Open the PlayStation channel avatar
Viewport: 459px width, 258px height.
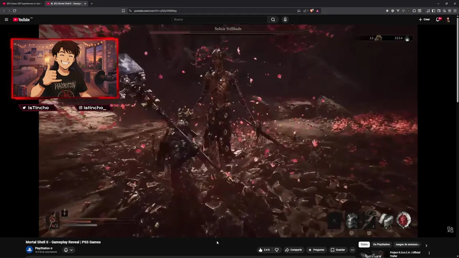click(29, 249)
